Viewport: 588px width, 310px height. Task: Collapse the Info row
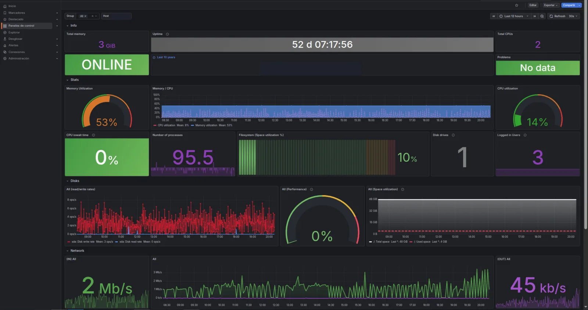[68, 26]
